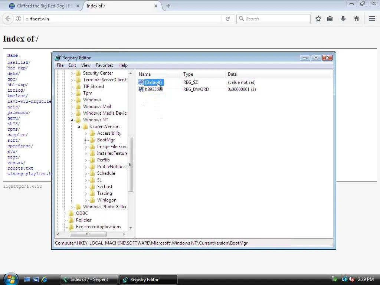
Task: Open the Edit menu in Registry Editor
Action: [72, 65]
